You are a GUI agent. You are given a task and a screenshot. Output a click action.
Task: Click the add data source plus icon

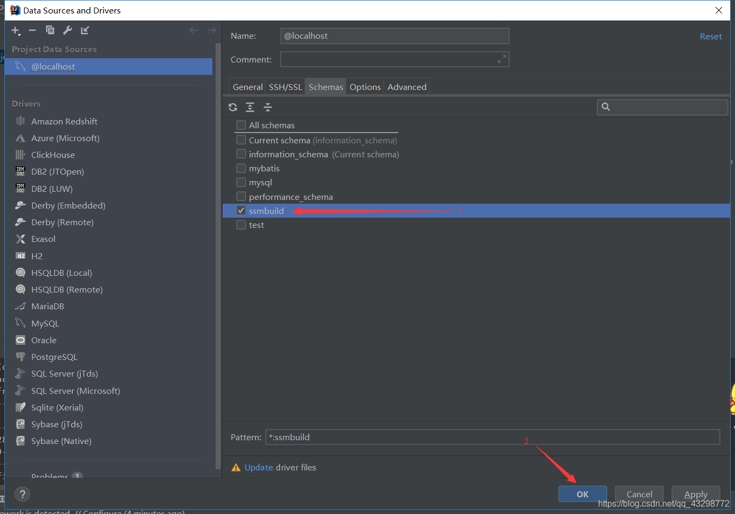pyautogui.click(x=16, y=31)
